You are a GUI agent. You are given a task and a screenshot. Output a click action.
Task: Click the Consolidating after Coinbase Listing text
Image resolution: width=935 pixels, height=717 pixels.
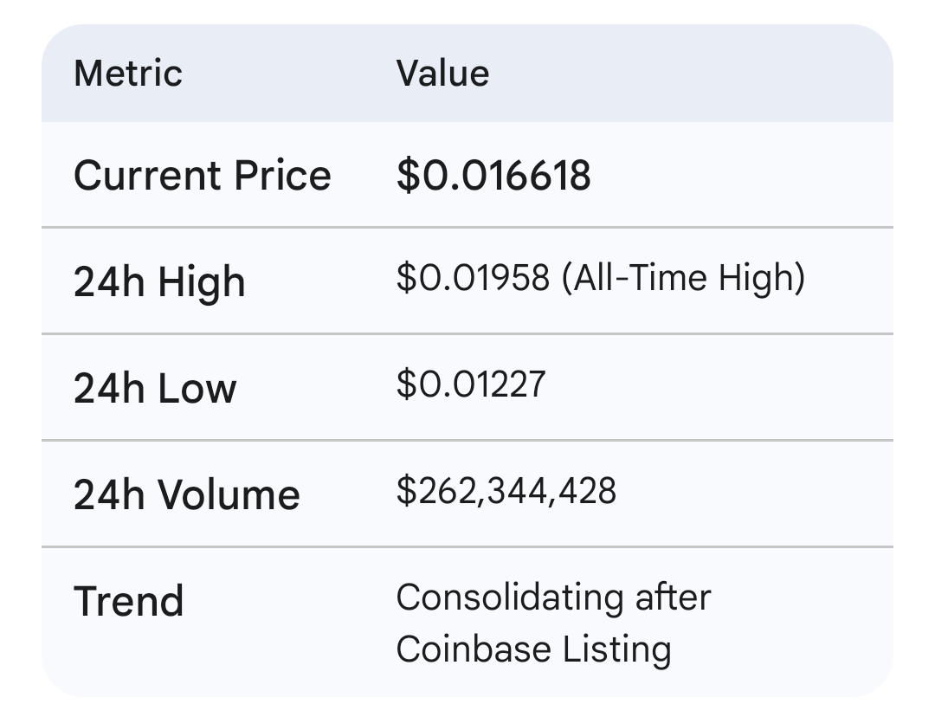click(x=553, y=623)
